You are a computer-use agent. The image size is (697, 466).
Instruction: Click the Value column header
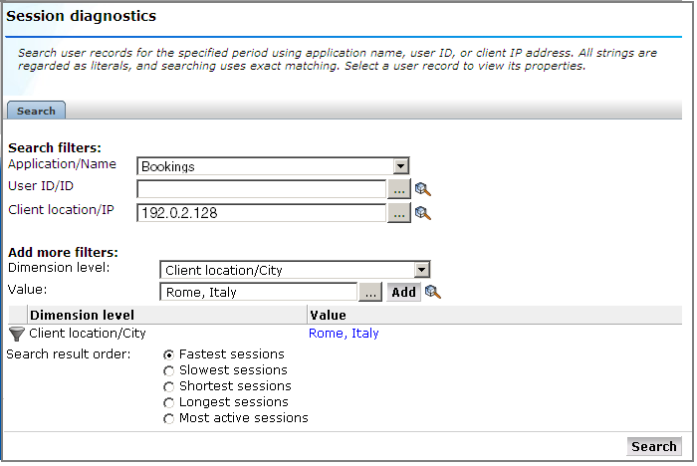tap(495, 315)
